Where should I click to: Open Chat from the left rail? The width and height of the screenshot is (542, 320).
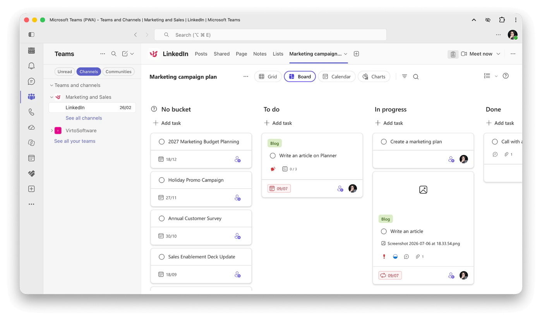tap(31, 81)
